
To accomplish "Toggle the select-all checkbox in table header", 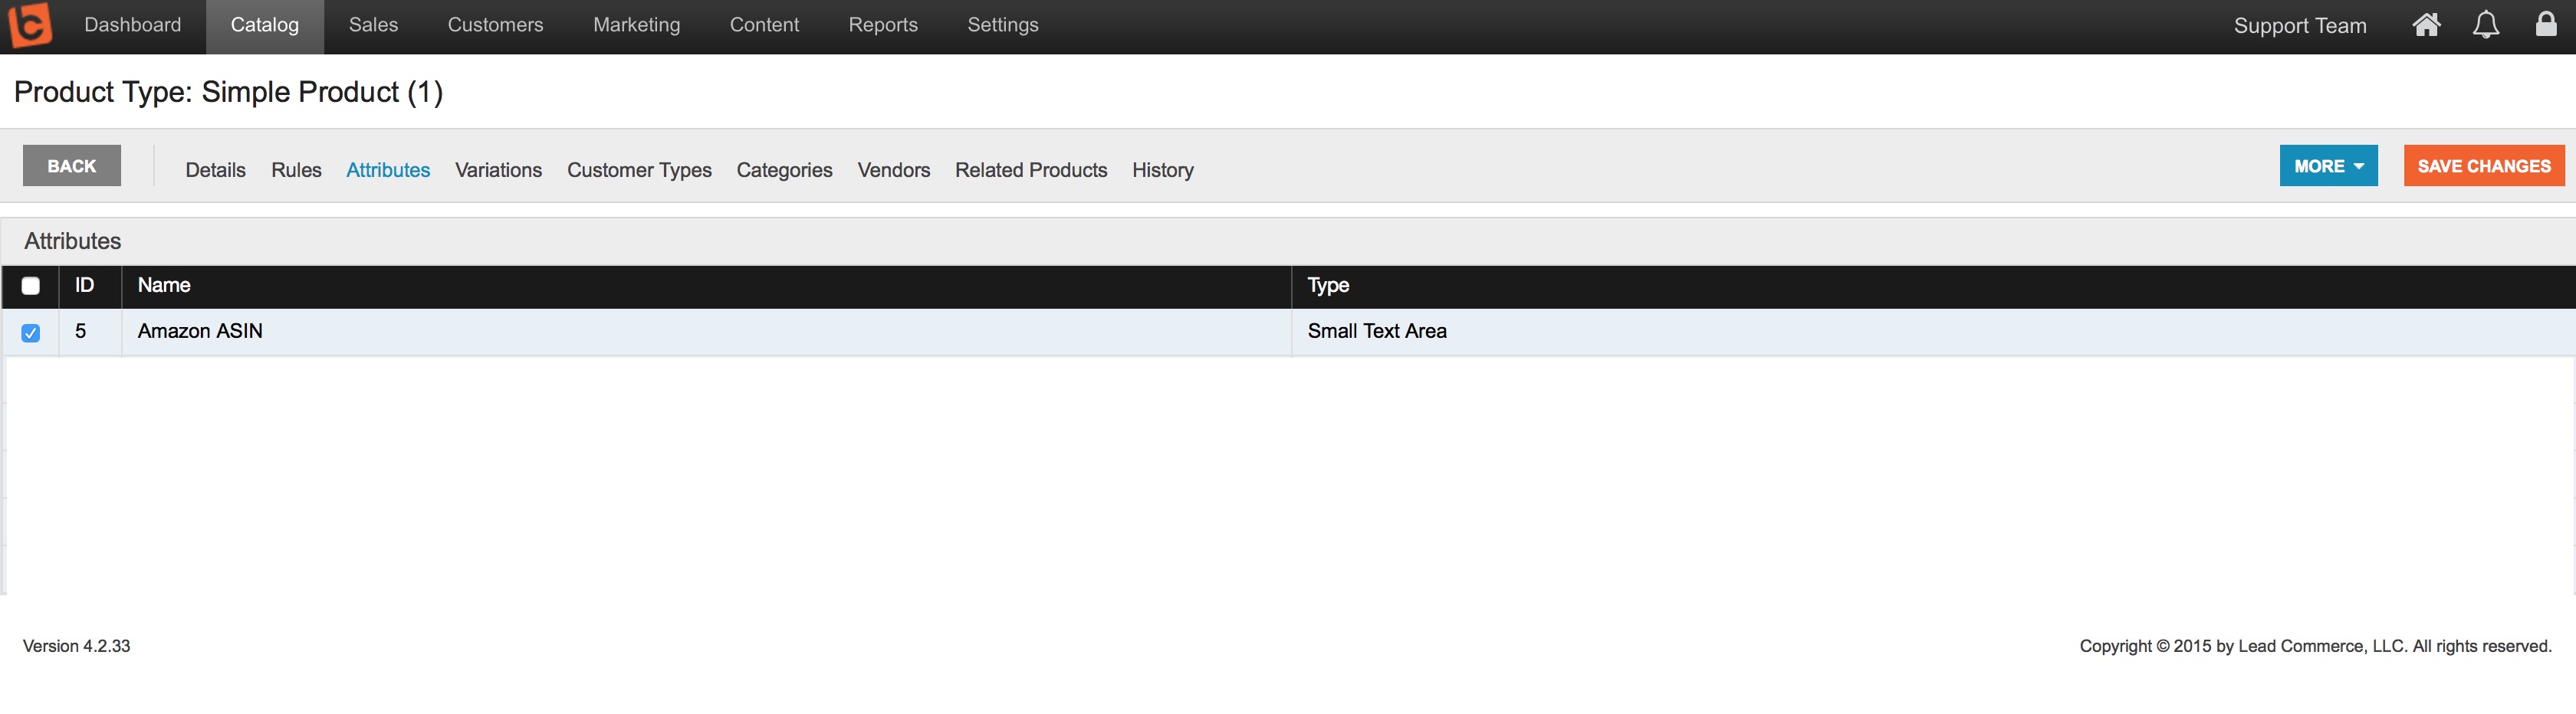I will pyautogui.click(x=31, y=287).
